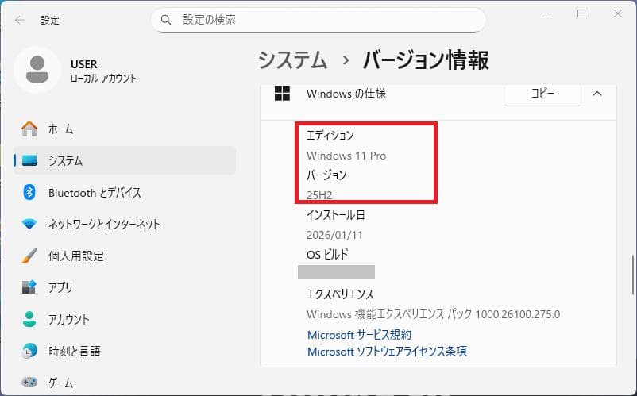Collapse the Windows の仕様 section chevron
This screenshot has height=396, width=637.
(x=596, y=94)
